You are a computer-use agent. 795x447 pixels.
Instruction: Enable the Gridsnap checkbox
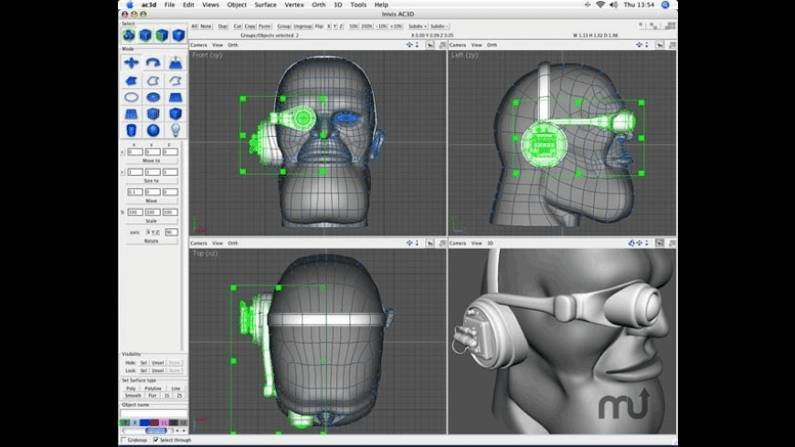(x=123, y=440)
